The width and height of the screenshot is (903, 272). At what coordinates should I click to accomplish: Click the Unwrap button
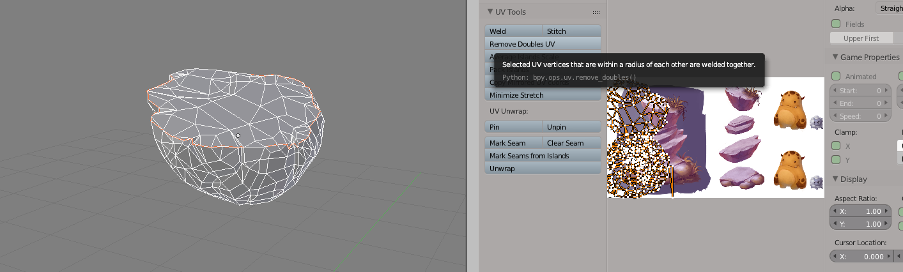coord(543,169)
